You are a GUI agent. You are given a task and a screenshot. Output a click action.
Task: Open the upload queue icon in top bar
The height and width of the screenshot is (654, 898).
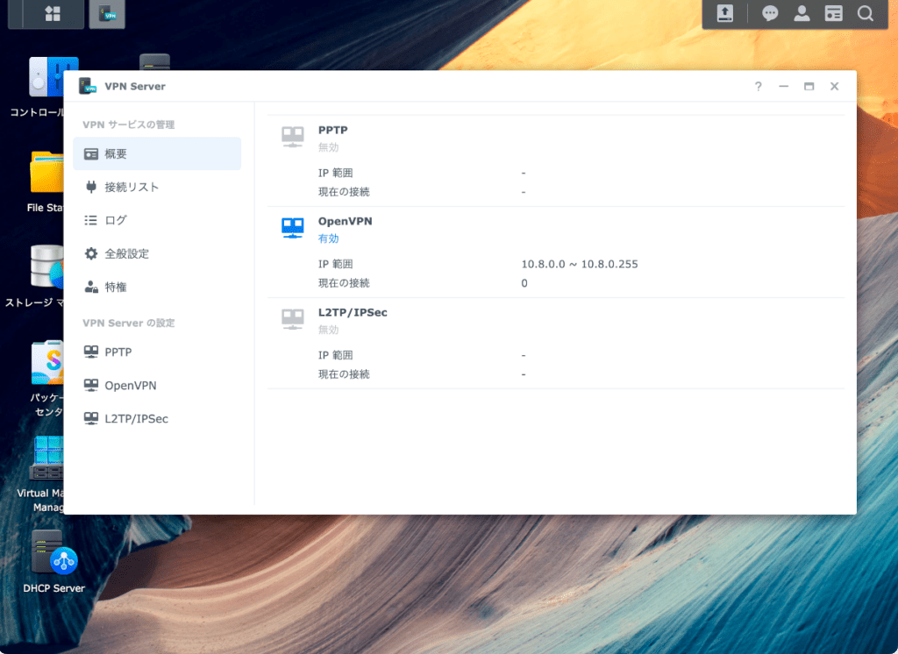click(x=725, y=13)
